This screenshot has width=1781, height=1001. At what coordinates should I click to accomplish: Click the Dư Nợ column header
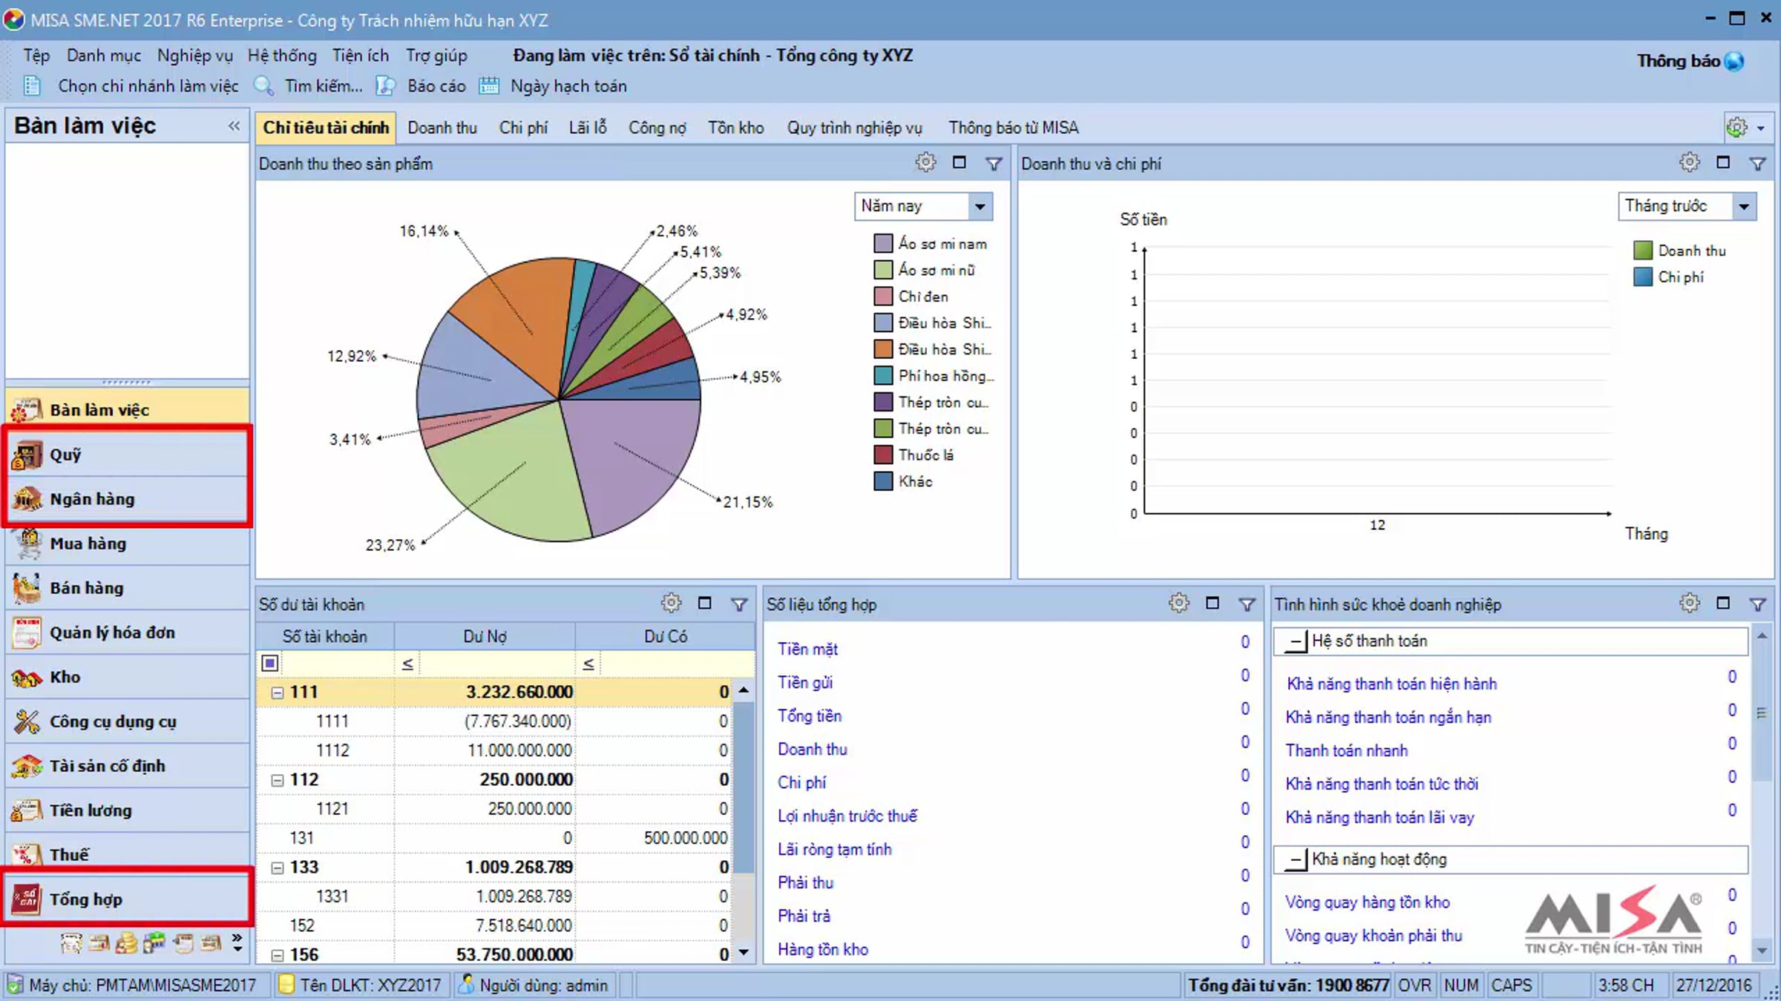[485, 636]
